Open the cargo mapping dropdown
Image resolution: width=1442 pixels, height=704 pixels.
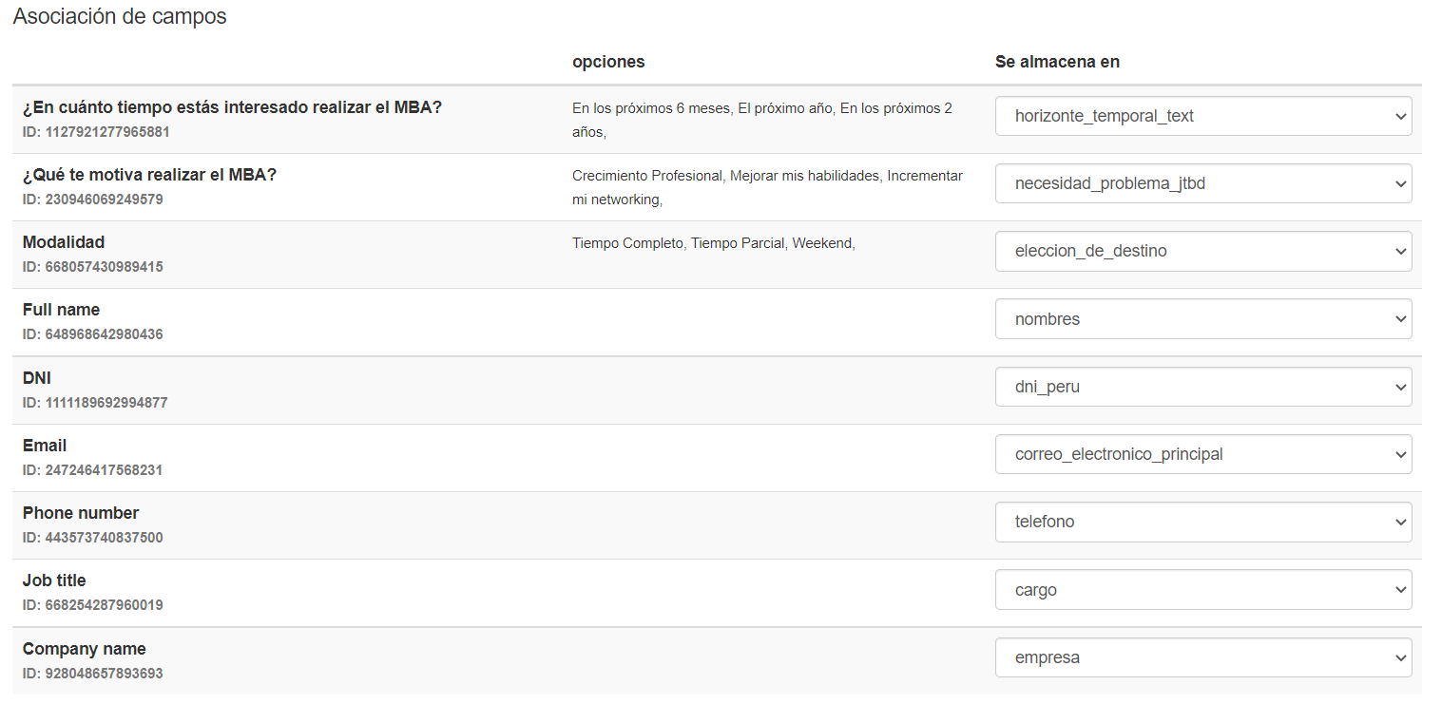[1202, 590]
